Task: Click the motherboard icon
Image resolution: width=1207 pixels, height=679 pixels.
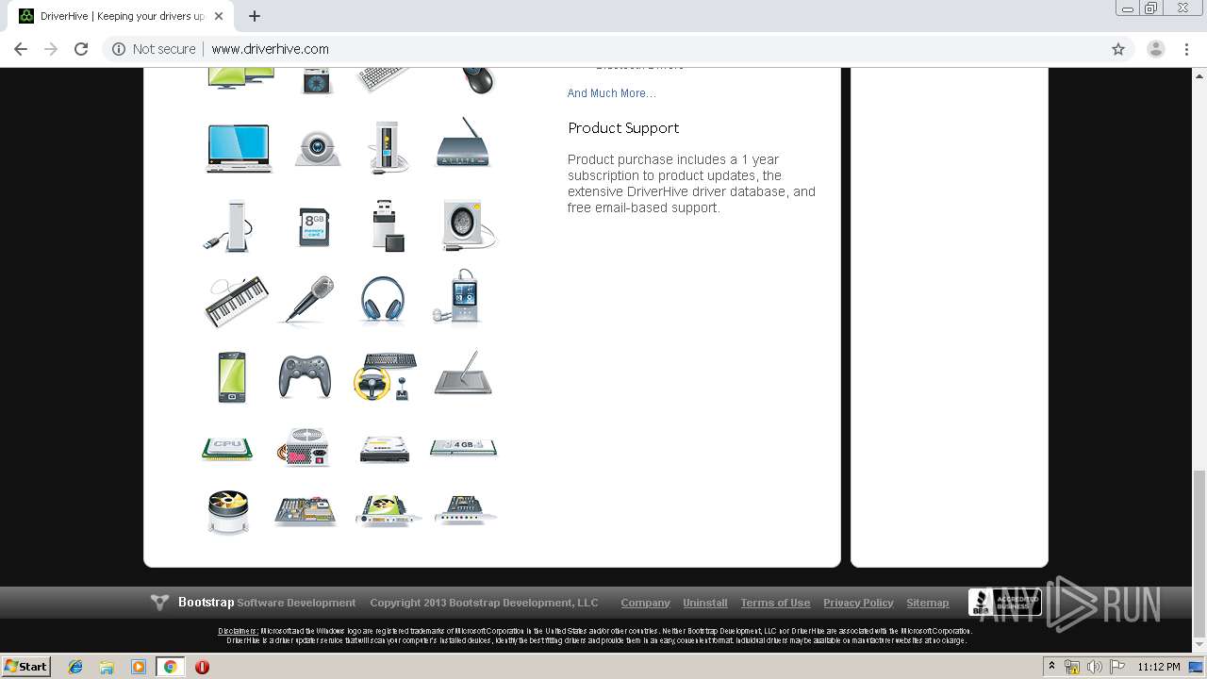Action: coord(305,510)
